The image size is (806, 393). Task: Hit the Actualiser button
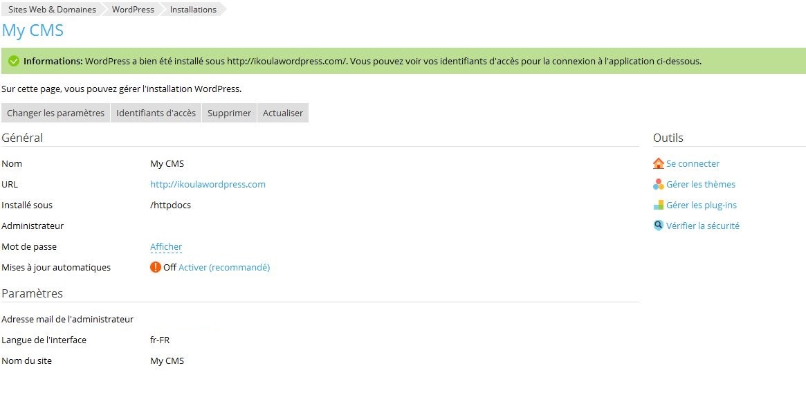pyautogui.click(x=282, y=113)
